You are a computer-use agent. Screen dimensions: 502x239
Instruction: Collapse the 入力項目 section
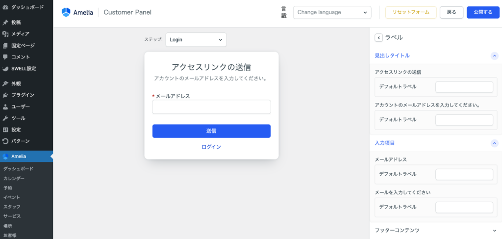[494, 143]
